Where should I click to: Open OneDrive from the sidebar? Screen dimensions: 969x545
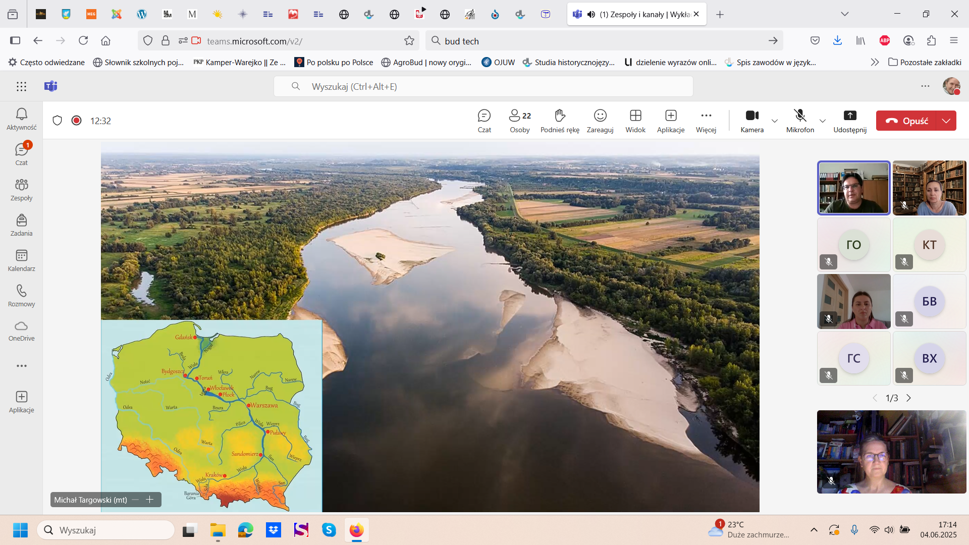[21, 331]
